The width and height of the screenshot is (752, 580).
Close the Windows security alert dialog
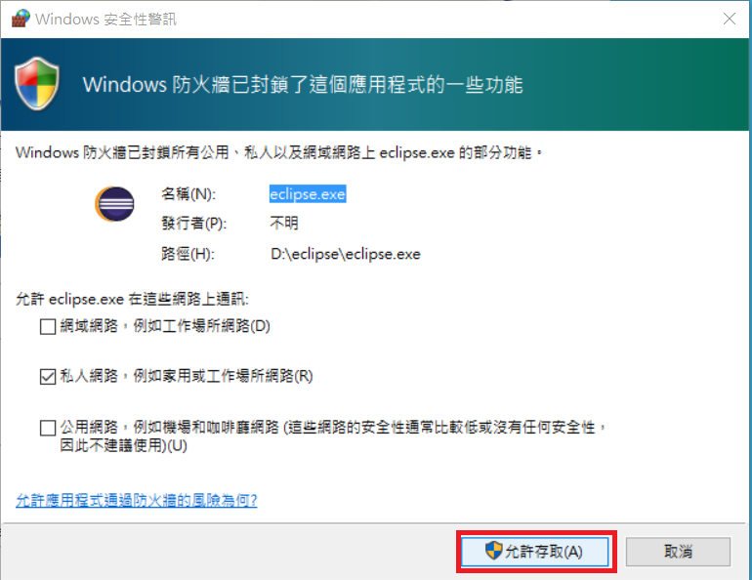point(730,19)
